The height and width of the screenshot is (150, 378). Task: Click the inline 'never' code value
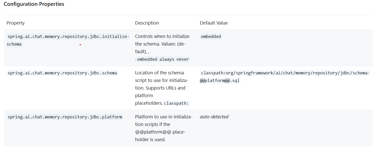[x=183, y=59]
